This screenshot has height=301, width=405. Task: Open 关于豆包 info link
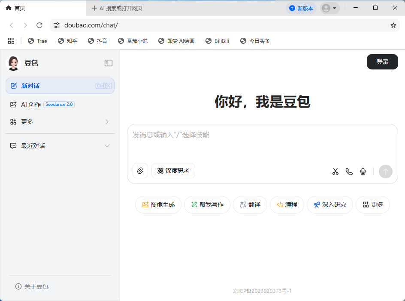pyautogui.click(x=32, y=286)
